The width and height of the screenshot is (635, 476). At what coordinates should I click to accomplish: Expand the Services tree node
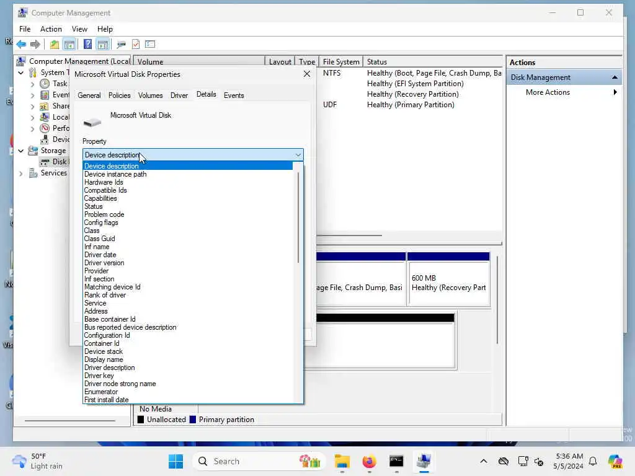[x=21, y=174]
